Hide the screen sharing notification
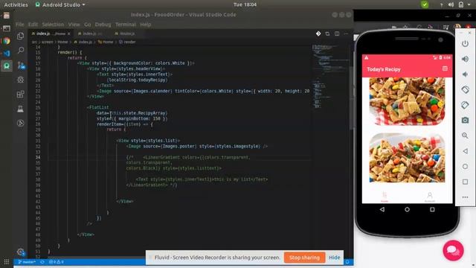Screen dimensions: 476x268 click(334, 258)
